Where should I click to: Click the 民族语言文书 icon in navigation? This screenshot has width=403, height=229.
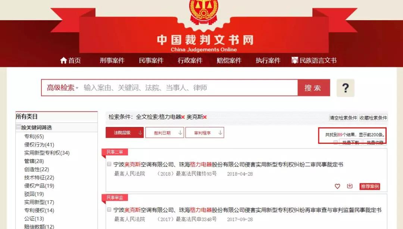click(x=294, y=60)
